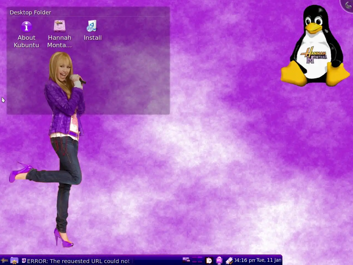Viewport: 353px width, 265px height.
Task: Click the purple device notifier tray icon
Action: click(219, 260)
